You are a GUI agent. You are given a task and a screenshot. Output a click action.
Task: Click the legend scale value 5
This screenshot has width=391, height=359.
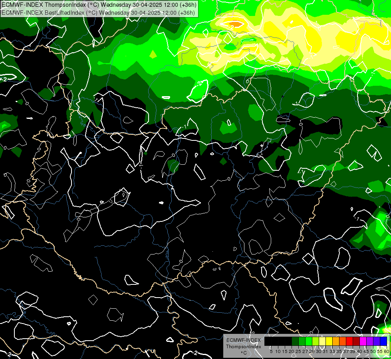tap(271, 351)
